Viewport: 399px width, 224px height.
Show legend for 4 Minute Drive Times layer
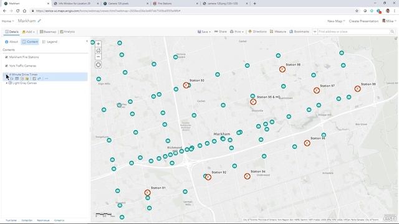tap(12, 79)
